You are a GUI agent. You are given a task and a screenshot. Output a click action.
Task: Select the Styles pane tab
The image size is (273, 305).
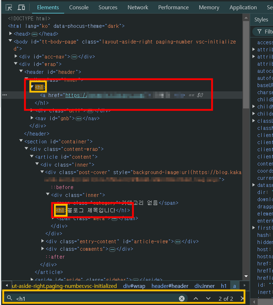point(261,20)
